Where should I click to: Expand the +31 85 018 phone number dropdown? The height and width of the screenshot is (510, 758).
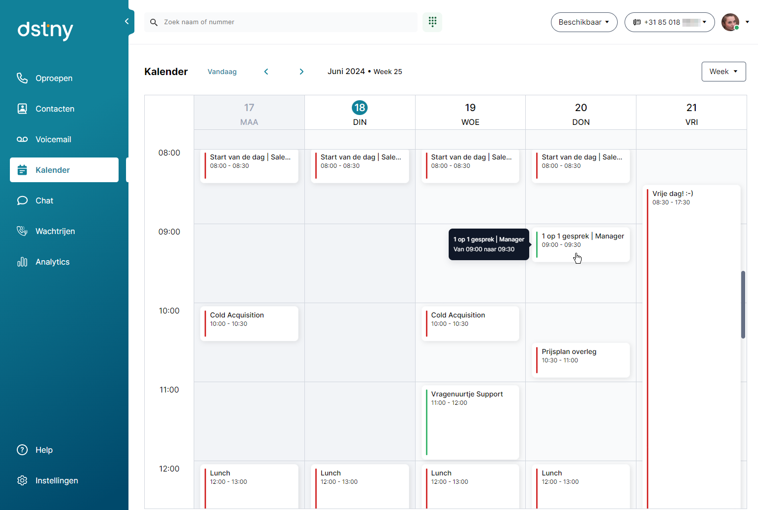670,22
